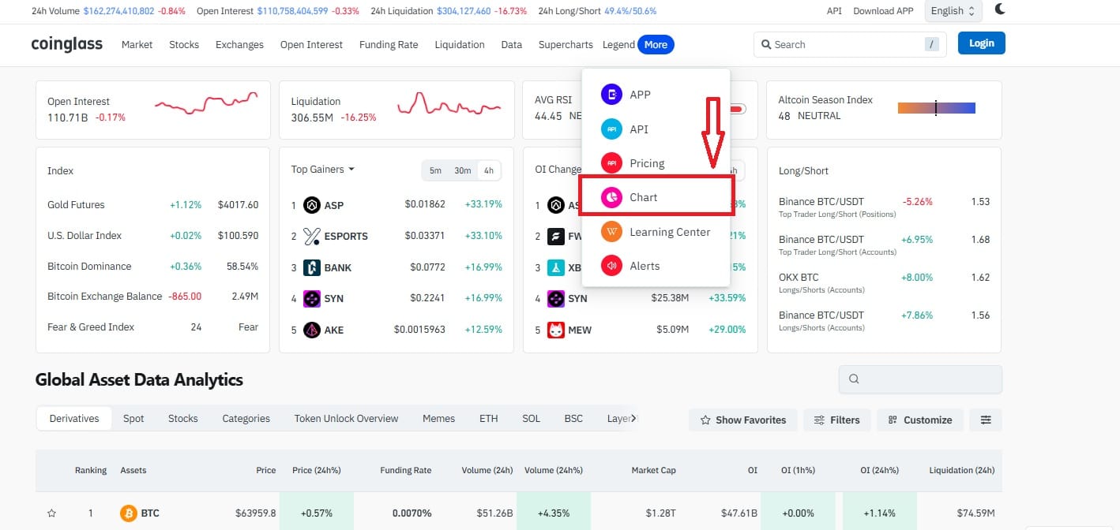
Task: Sort the table by the Funding Rate column
Action: (406, 470)
